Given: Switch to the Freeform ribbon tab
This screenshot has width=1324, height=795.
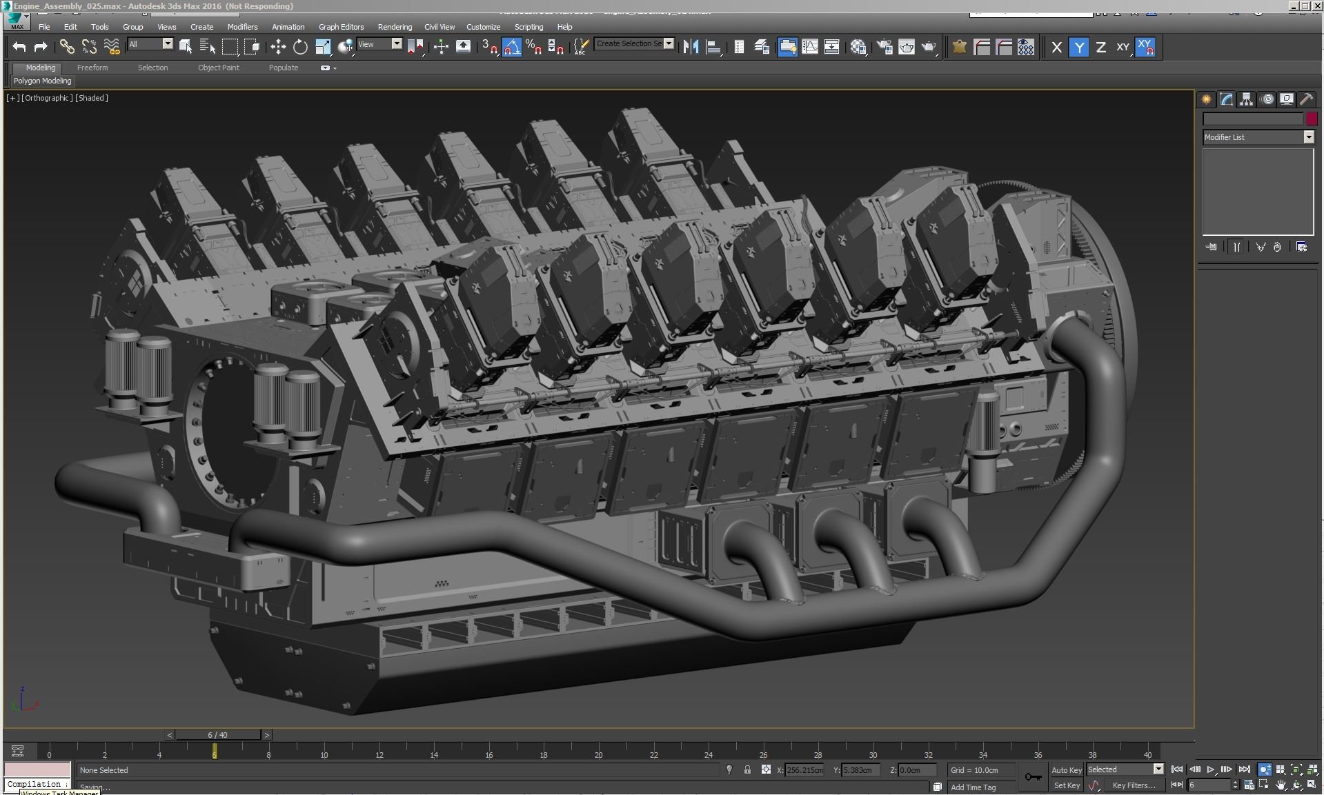Looking at the screenshot, I should pyautogui.click(x=92, y=68).
